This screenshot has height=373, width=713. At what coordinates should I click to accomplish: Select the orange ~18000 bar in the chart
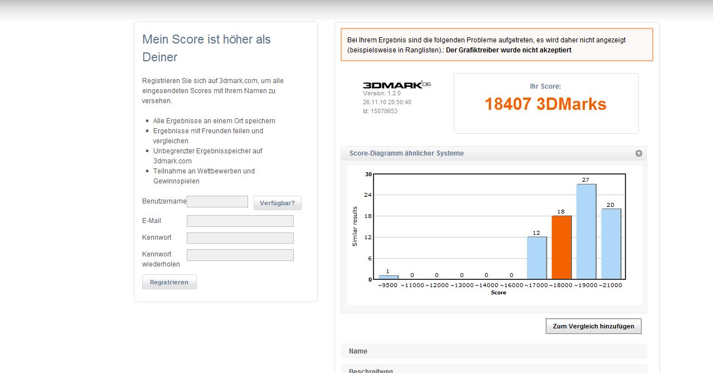561,247
